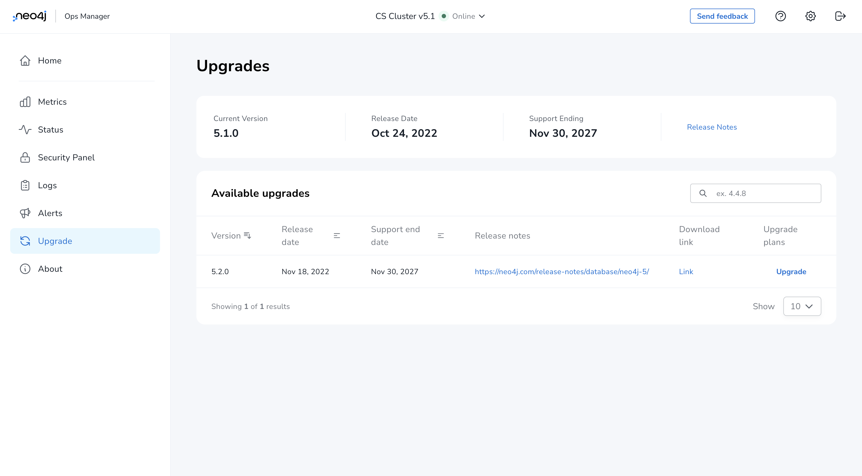This screenshot has width=862, height=476.
Task: Click the Upgrade refresh icon
Action: coord(25,241)
